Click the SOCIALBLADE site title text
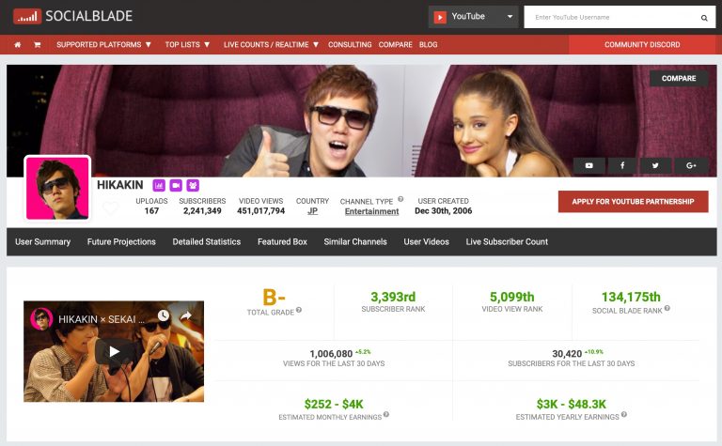The width and height of the screenshot is (722, 446). (89, 16)
